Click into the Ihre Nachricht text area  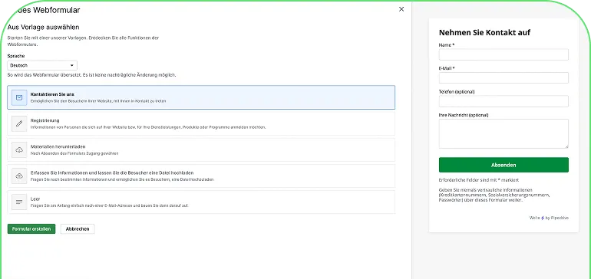pos(504,133)
